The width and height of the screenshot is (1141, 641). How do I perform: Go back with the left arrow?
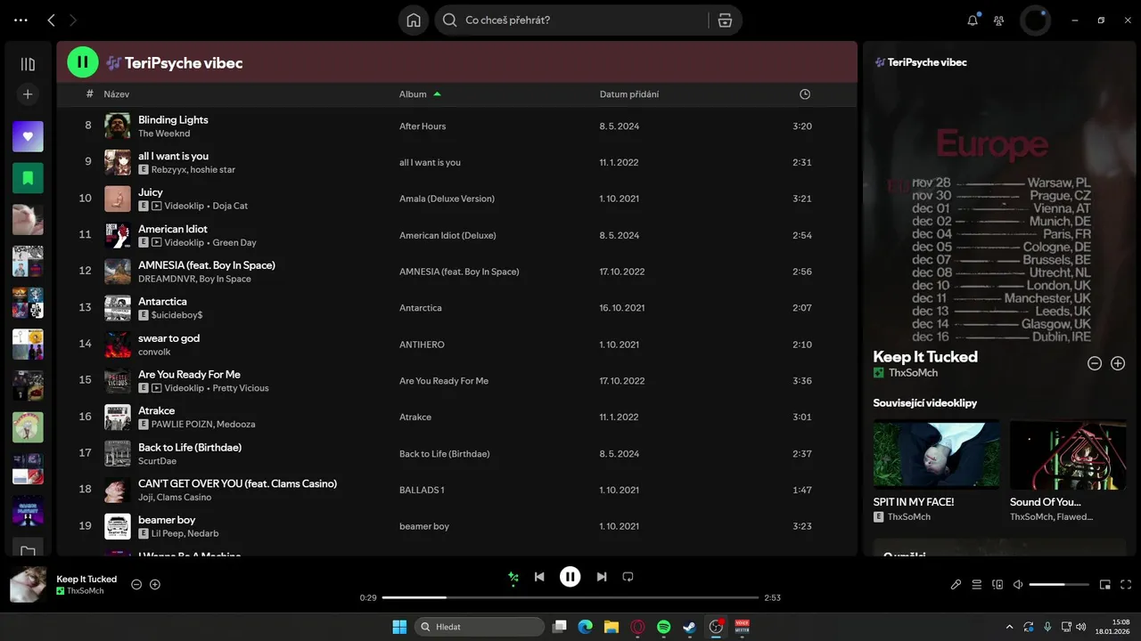pos(51,20)
